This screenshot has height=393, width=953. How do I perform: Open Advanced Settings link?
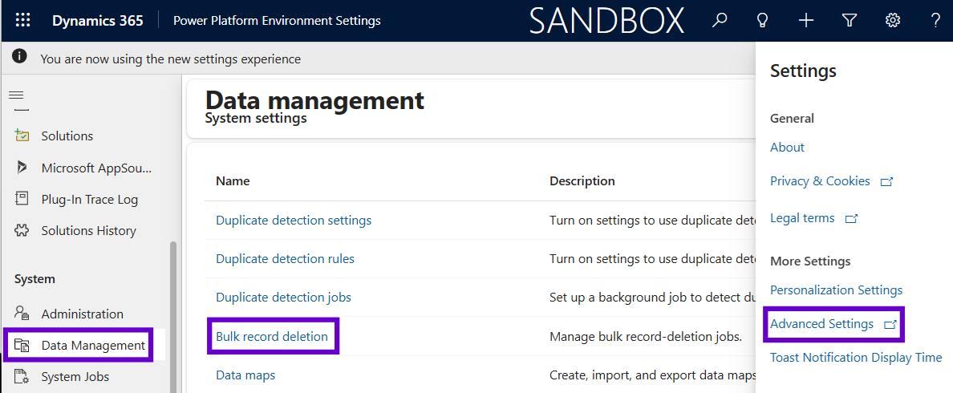point(821,324)
